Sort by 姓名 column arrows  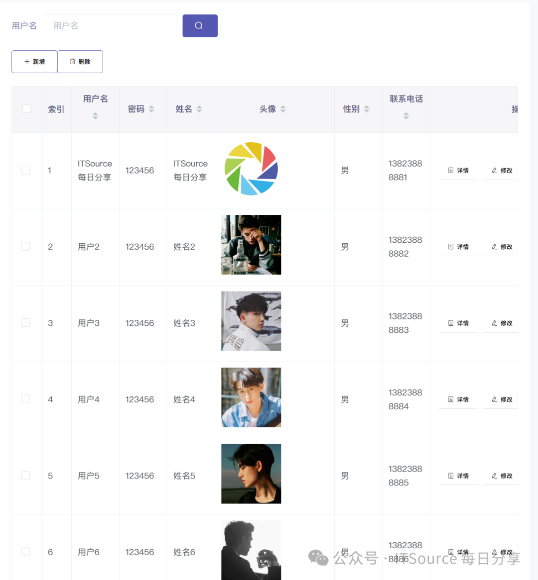(199, 109)
